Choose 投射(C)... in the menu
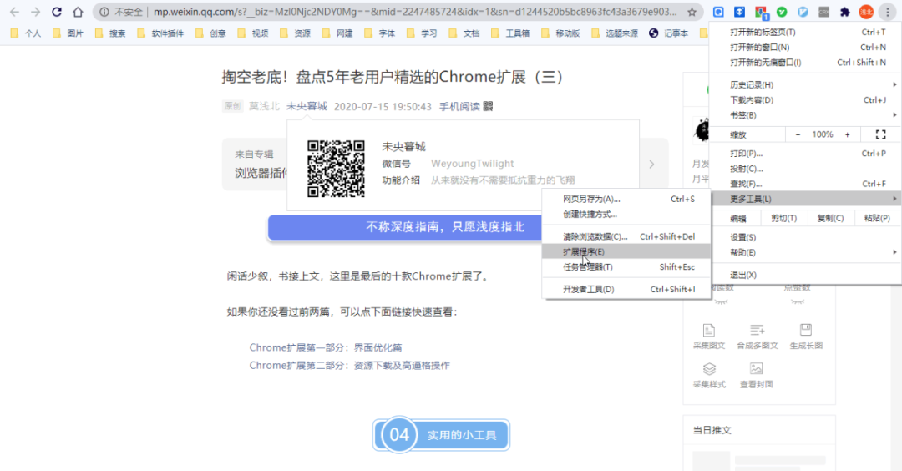 [x=805, y=169]
